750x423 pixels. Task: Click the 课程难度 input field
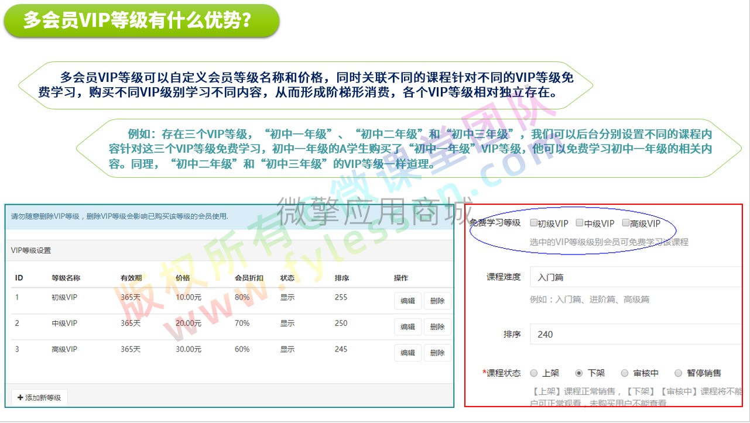pos(636,277)
